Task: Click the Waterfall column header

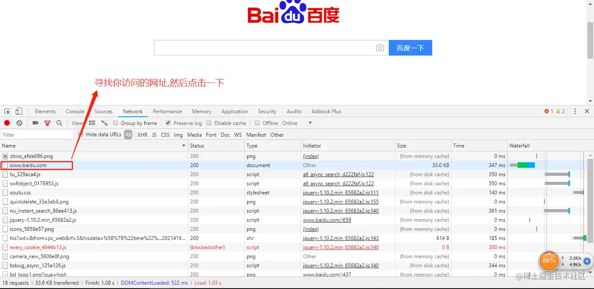Action: (x=547, y=146)
